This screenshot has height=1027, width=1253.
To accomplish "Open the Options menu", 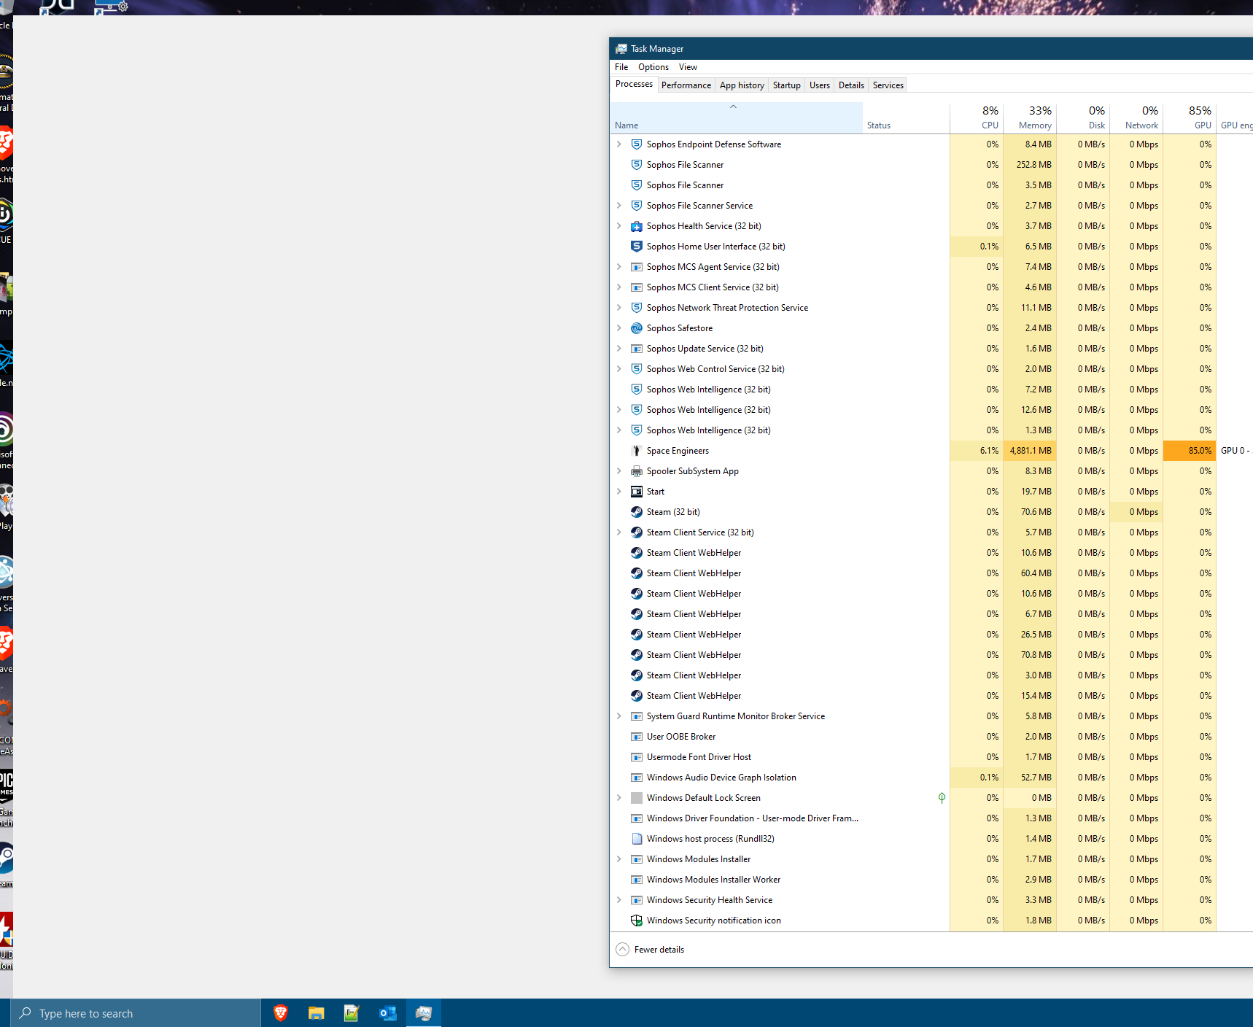I will tap(653, 67).
